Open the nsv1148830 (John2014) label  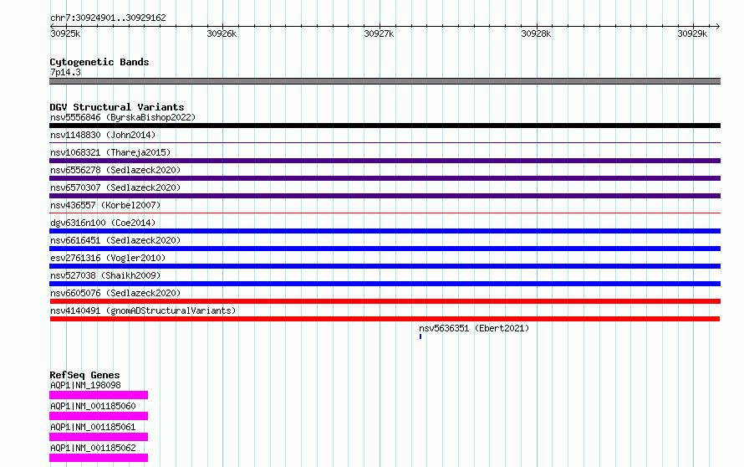pyautogui.click(x=103, y=135)
